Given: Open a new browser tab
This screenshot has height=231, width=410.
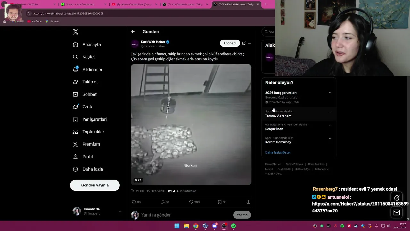Looking at the screenshot, I should [266, 4].
